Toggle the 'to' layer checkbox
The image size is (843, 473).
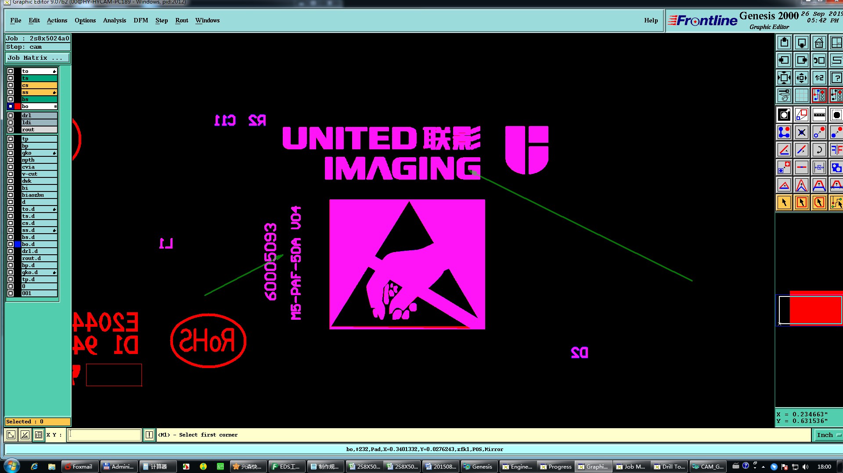click(11, 71)
